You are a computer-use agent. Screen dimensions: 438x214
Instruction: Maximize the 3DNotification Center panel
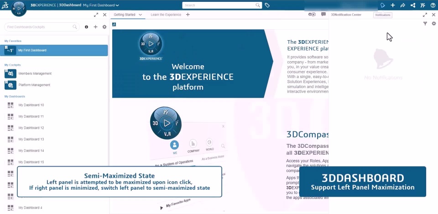pyautogui.click(x=425, y=15)
